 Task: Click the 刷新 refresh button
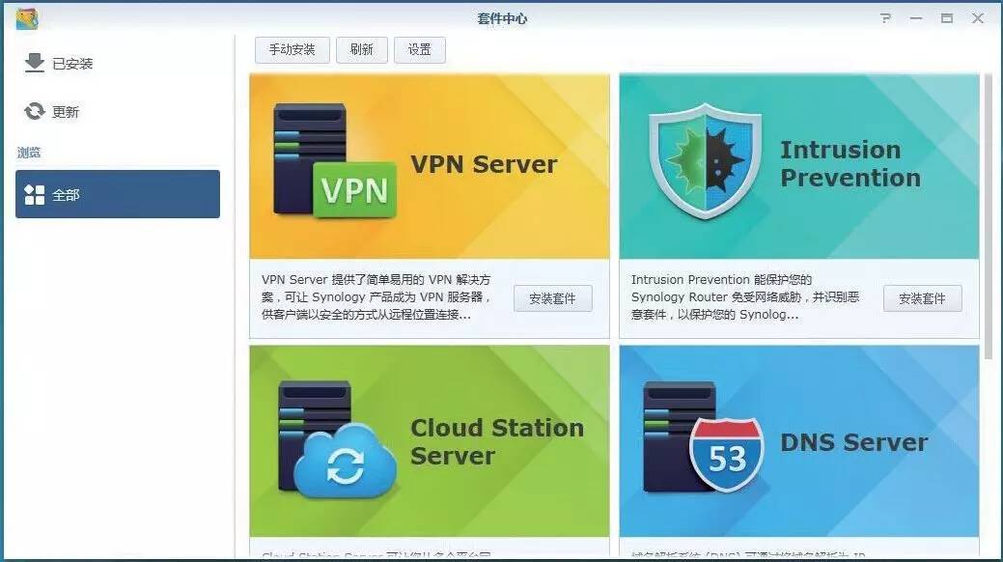point(362,50)
